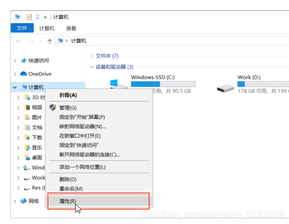
Task: Click the Res drive icon in tree
Action: pos(27,188)
